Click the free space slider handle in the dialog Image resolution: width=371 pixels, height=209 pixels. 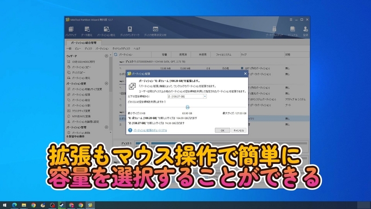(187, 107)
